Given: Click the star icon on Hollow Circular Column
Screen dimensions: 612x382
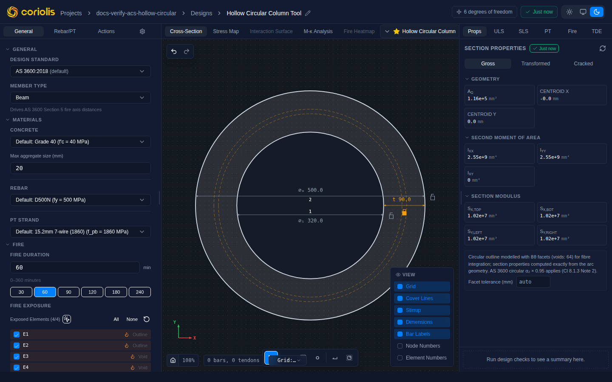Looking at the screenshot, I should [x=397, y=31].
